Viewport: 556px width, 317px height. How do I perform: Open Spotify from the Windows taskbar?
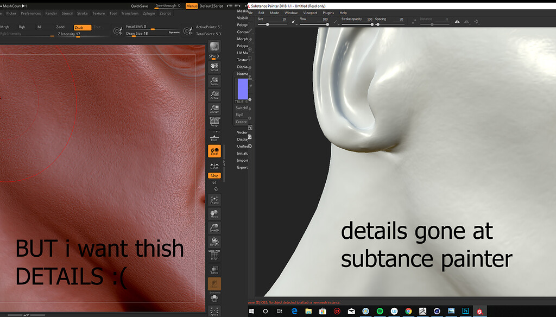(380, 311)
